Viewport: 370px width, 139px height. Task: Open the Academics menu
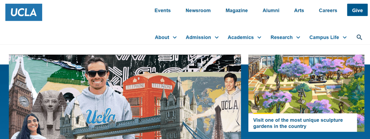(x=241, y=37)
